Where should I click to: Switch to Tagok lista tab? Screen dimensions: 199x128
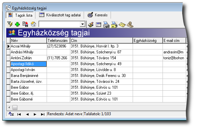20,15
